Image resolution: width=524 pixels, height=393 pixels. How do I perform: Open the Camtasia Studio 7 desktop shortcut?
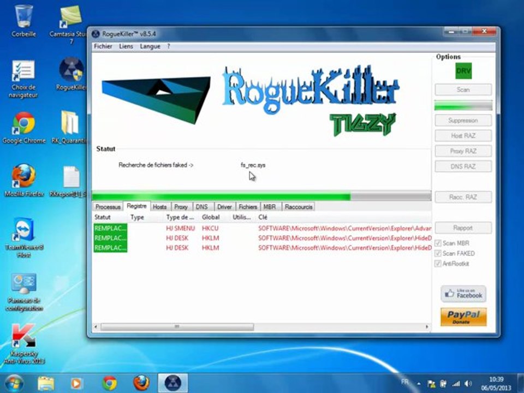71,23
